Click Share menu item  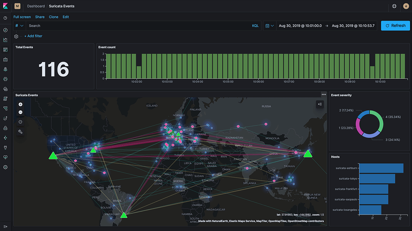click(x=40, y=17)
